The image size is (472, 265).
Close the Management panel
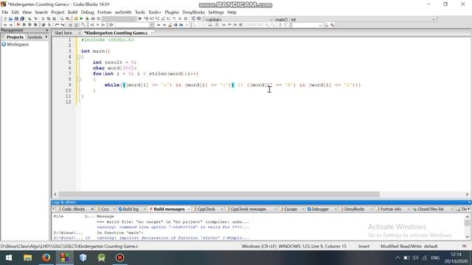(46, 30)
